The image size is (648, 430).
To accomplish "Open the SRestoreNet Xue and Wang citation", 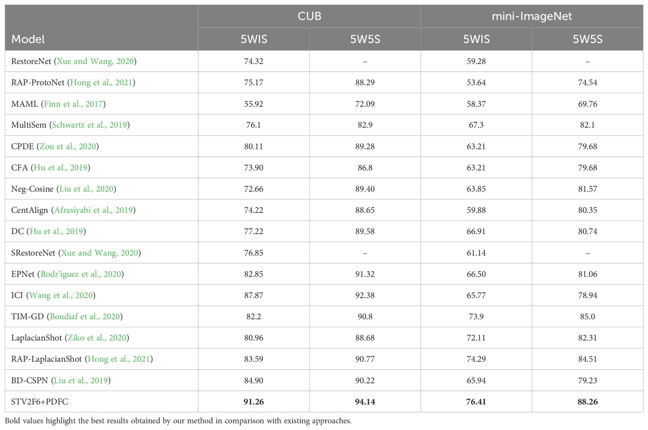I will click(x=99, y=253).
